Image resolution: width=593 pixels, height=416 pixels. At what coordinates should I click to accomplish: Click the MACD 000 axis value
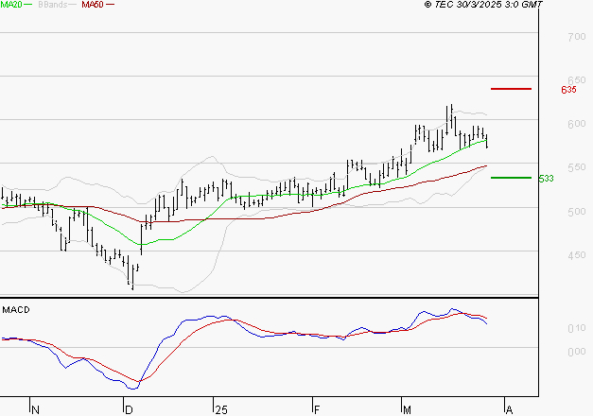pos(576,352)
